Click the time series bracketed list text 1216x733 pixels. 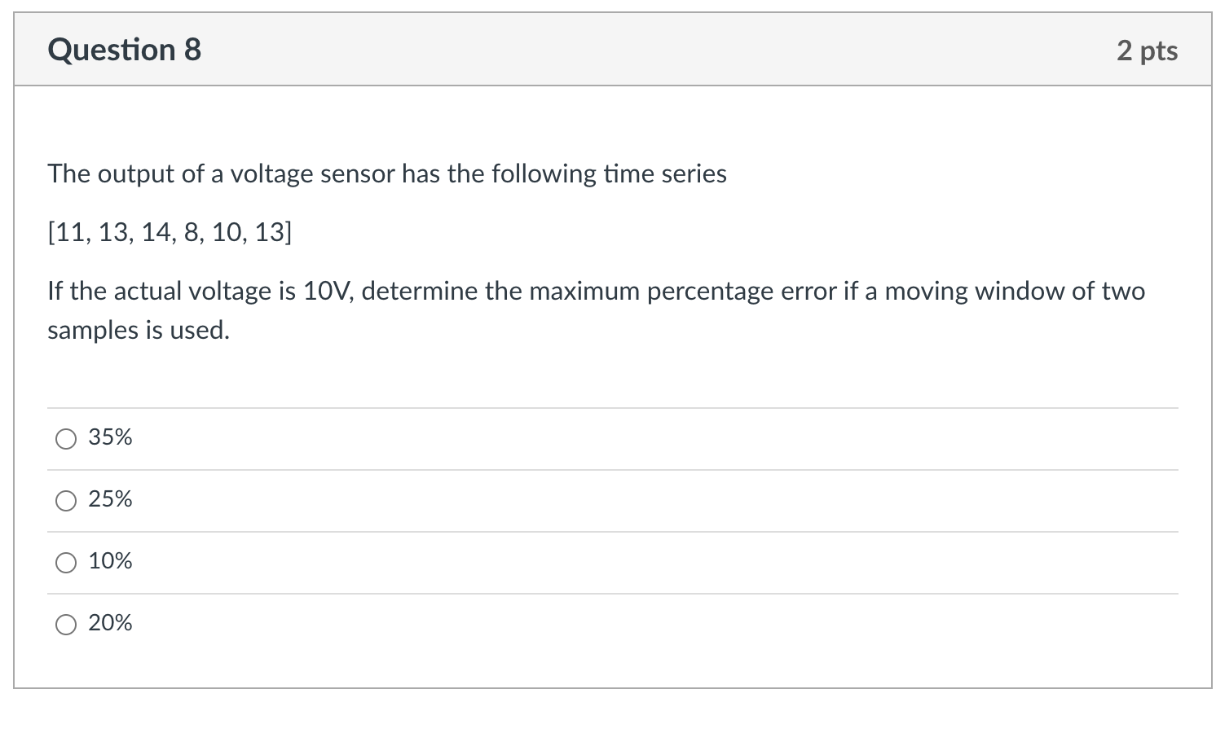coord(170,233)
